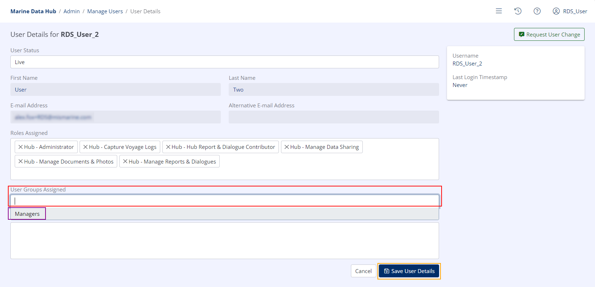595x287 pixels.
Task: Click the help question mark icon
Action: tap(537, 11)
